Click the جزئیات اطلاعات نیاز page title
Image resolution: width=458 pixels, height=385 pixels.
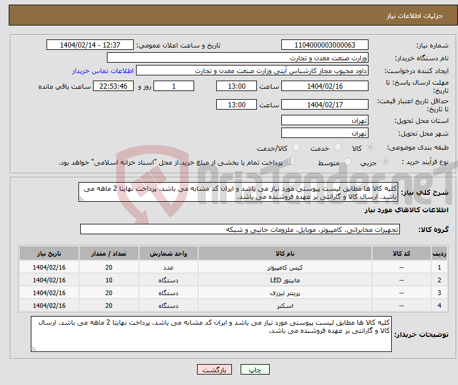[415, 16]
